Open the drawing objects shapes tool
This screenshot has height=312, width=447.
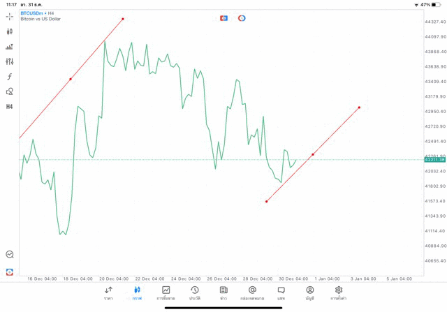click(x=10, y=91)
